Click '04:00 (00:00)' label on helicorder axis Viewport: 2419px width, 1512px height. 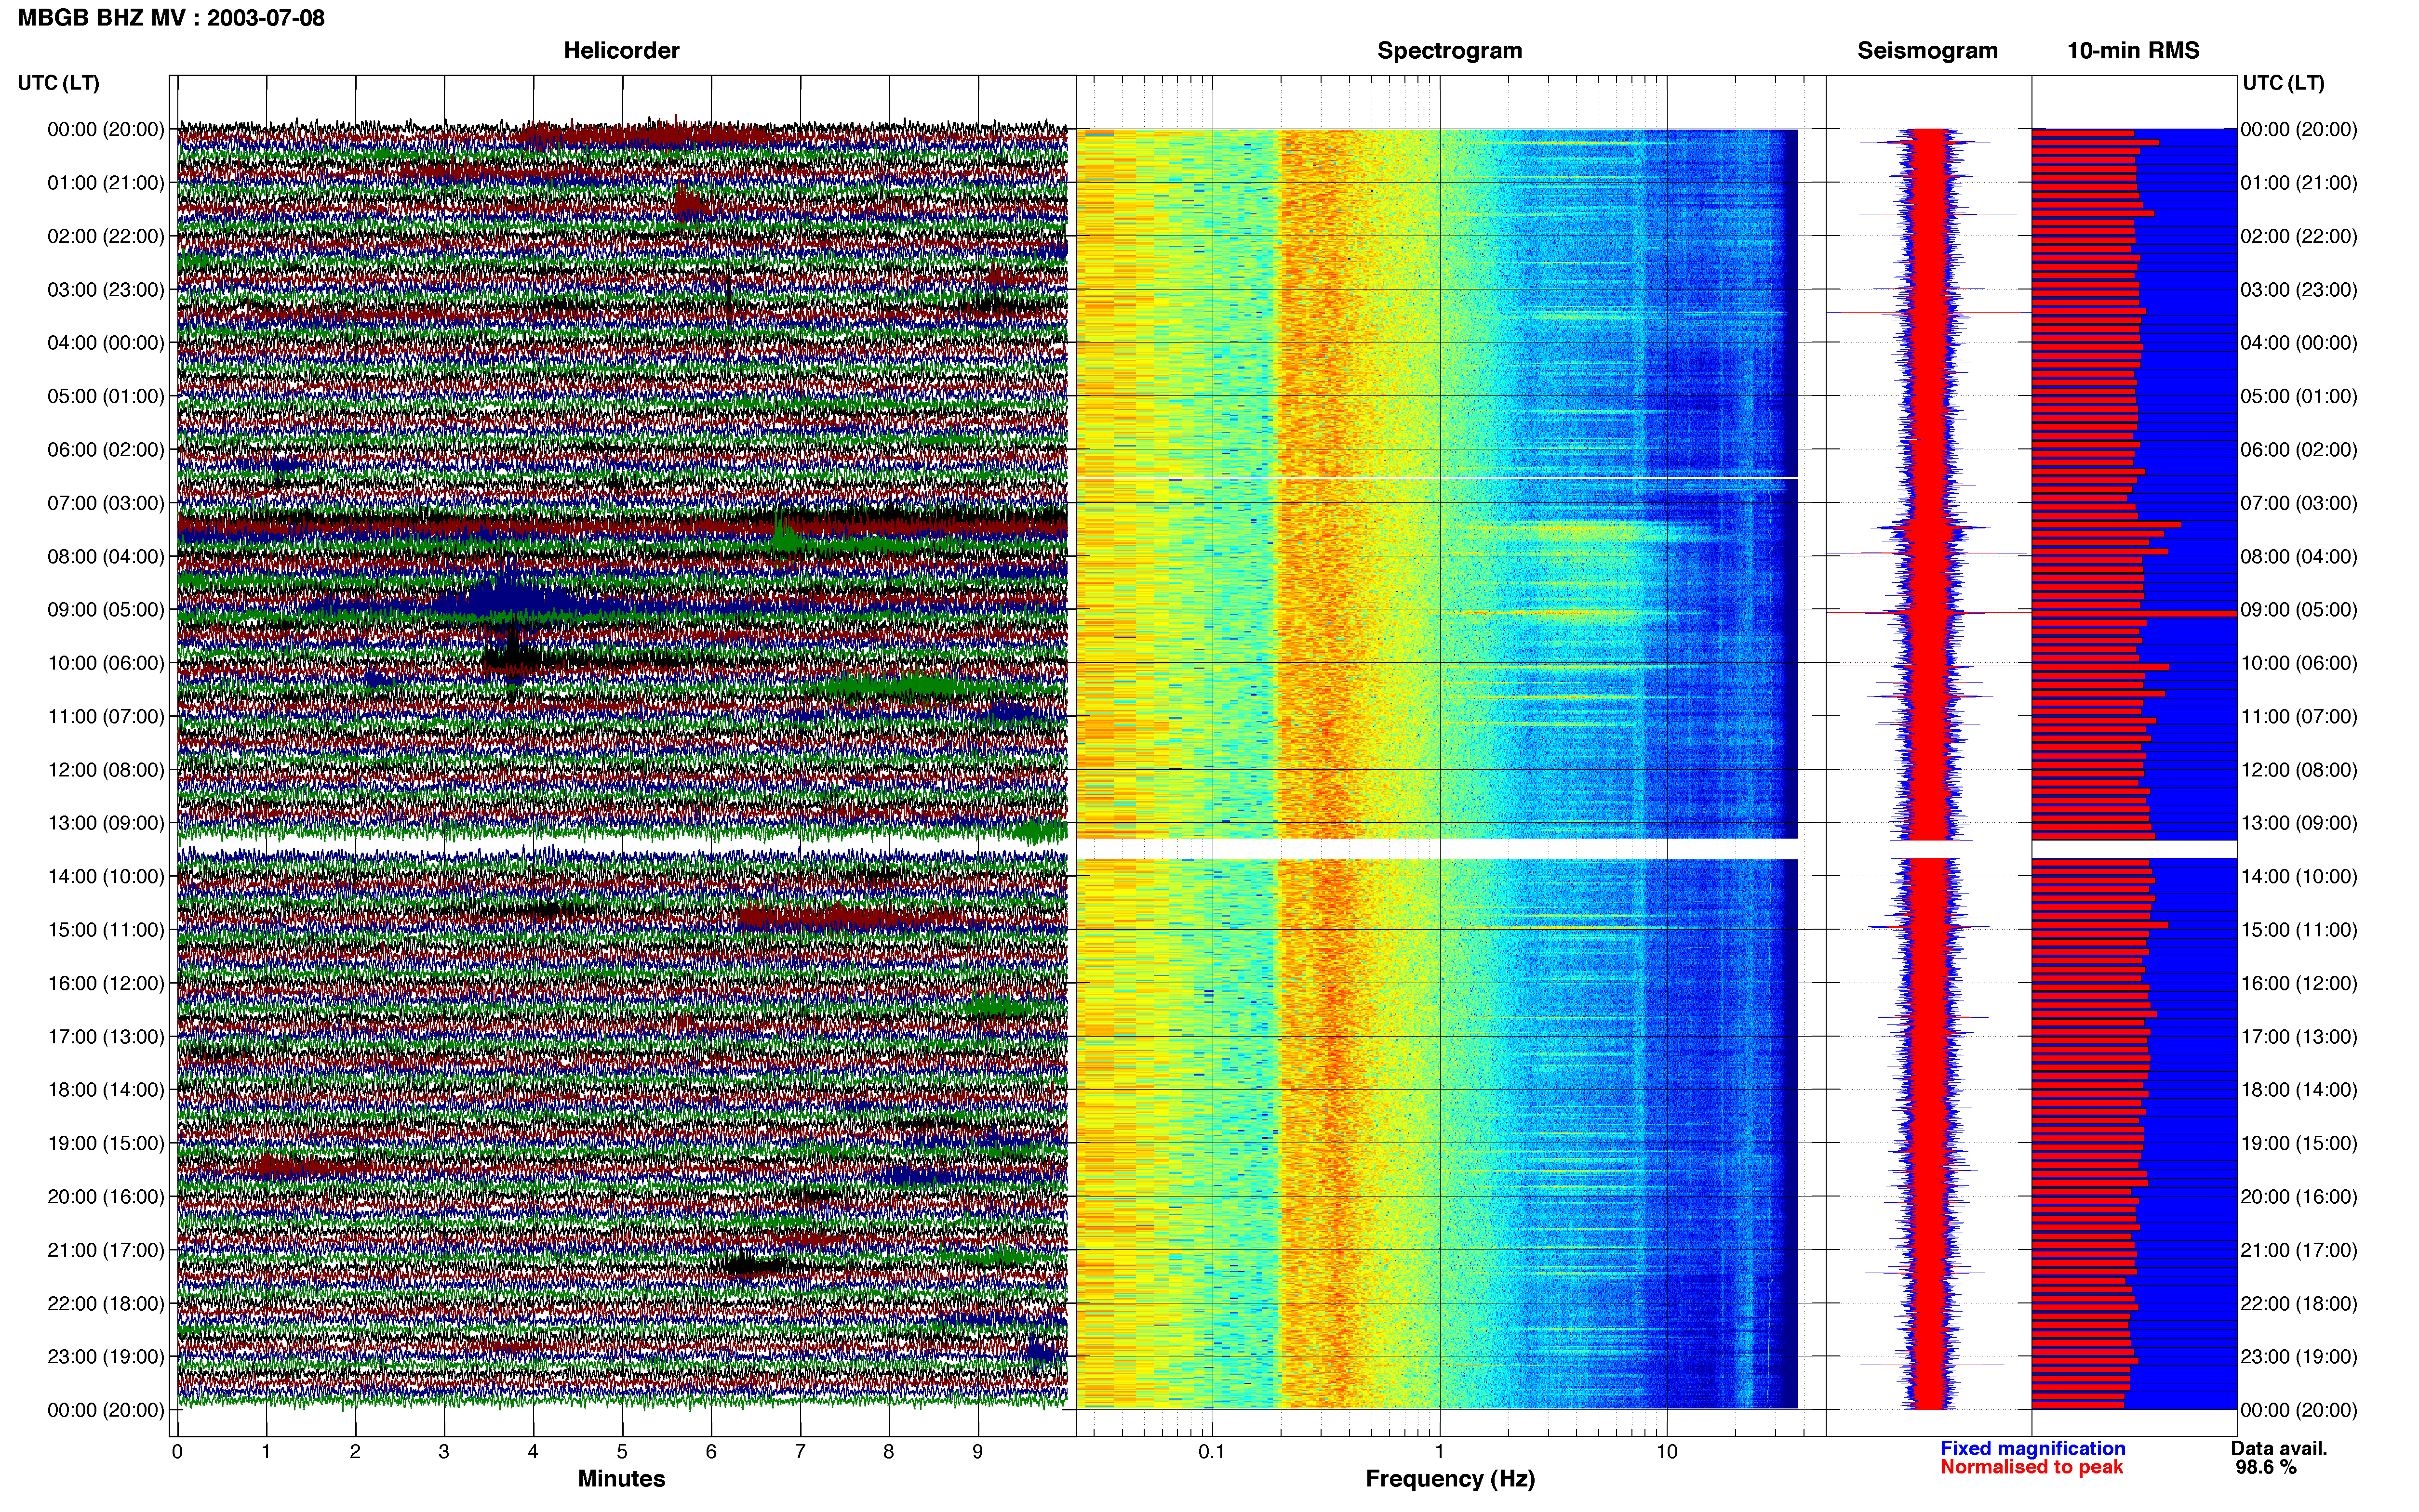pyautogui.click(x=106, y=343)
